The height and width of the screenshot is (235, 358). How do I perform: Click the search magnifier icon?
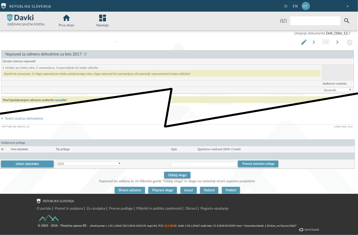pos(347,21)
